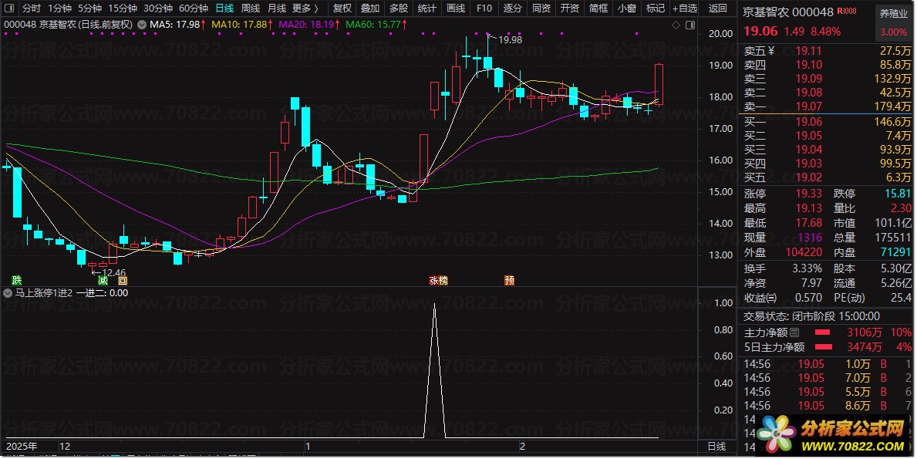Switch to 周线 weekly chart
Viewport: 917px width, 459px height.
point(251,8)
